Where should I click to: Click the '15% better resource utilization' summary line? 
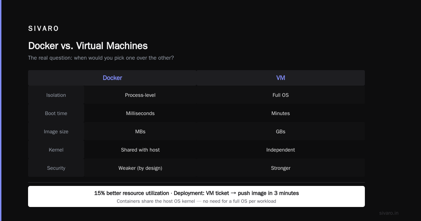196,193
